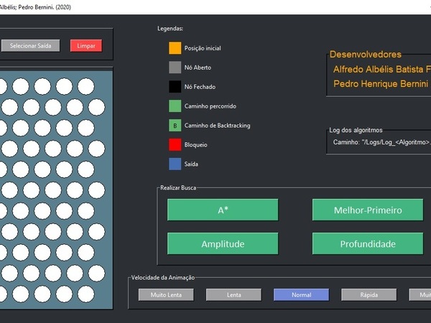The width and height of the screenshot is (431, 323).
Task: Click the blue Saída legend swatch
Action: 175,164
